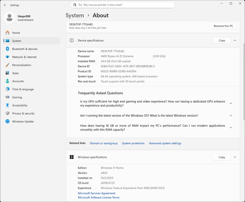Click the Windows Update sync icon
Screen dimensions: 245x202
[x=7, y=121]
